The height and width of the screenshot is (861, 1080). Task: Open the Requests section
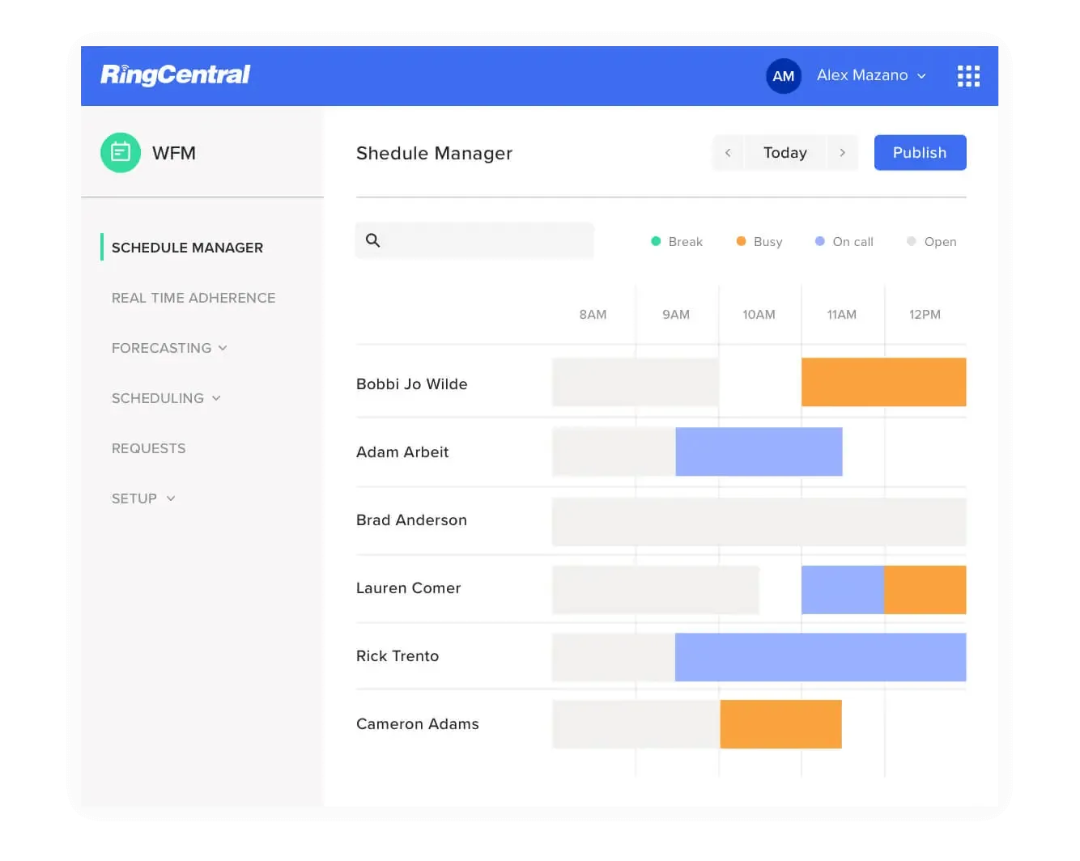[149, 448]
